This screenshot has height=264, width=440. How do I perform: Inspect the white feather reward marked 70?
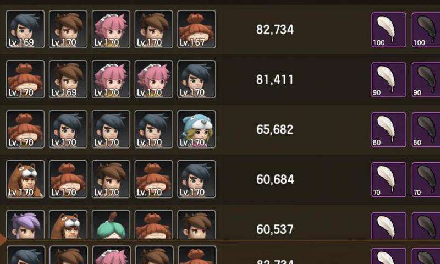(389, 179)
